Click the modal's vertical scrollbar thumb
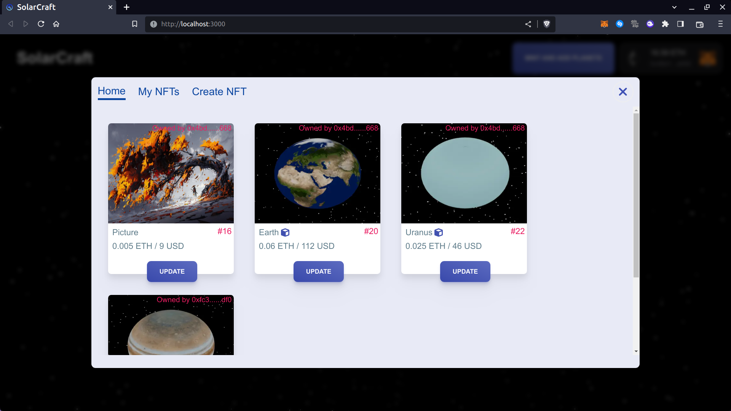Image resolution: width=731 pixels, height=411 pixels. (636, 195)
